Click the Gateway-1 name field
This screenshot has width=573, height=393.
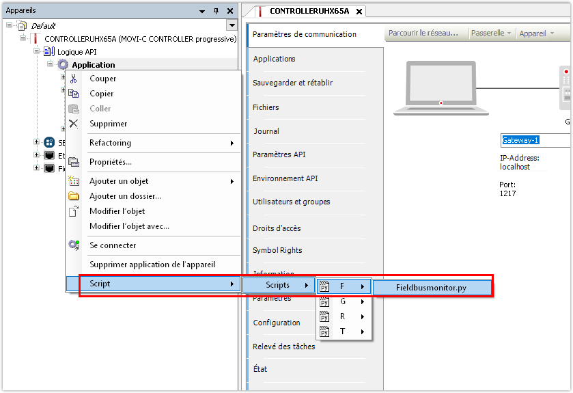(535, 140)
